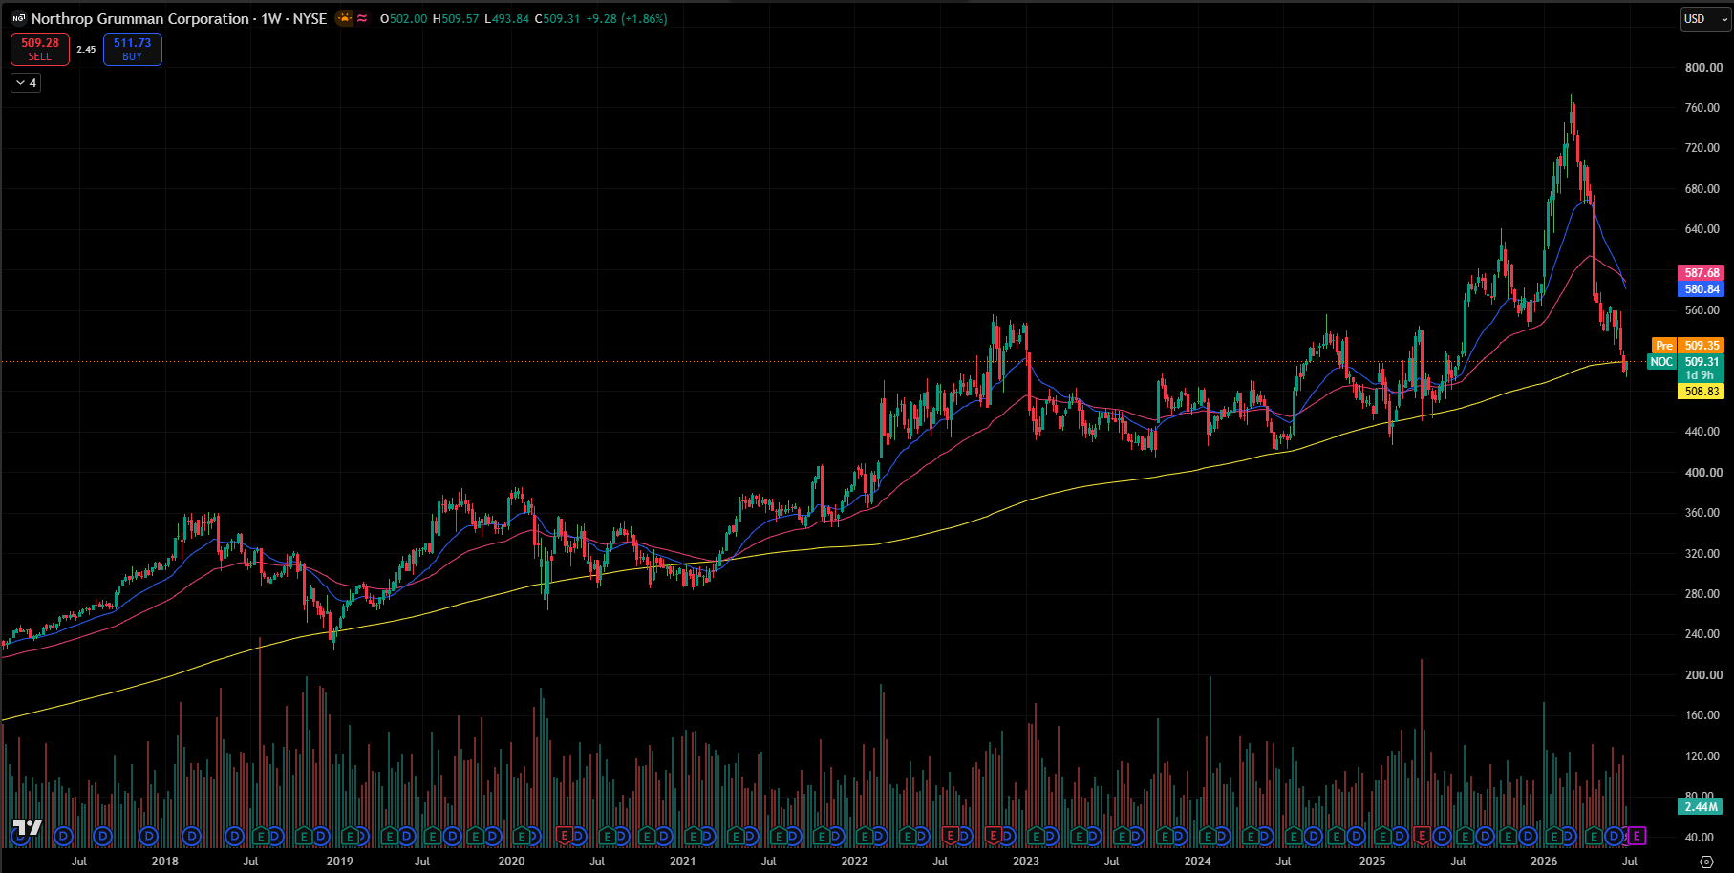Click the 2022 time axis label
This screenshot has width=1734, height=873.
[x=854, y=862]
